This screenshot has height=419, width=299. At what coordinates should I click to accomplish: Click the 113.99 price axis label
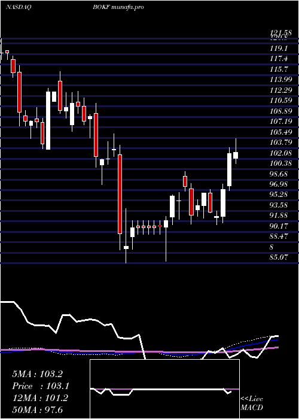(281, 80)
